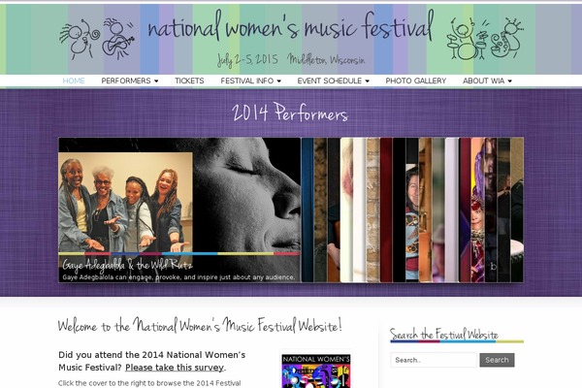Click the 'Middleton, Wisconsin' location text
Viewport: 582px width, 388px height.
pyautogui.click(x=326, y=59)
